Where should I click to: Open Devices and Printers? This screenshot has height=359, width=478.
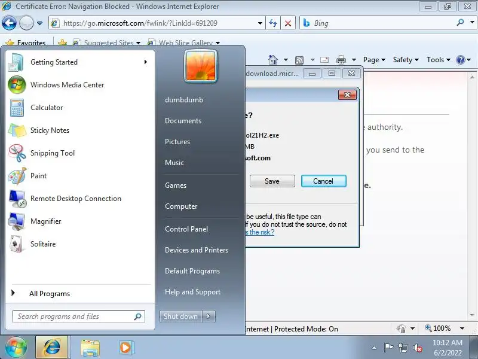pyautogui.click(x=197, y=250)
